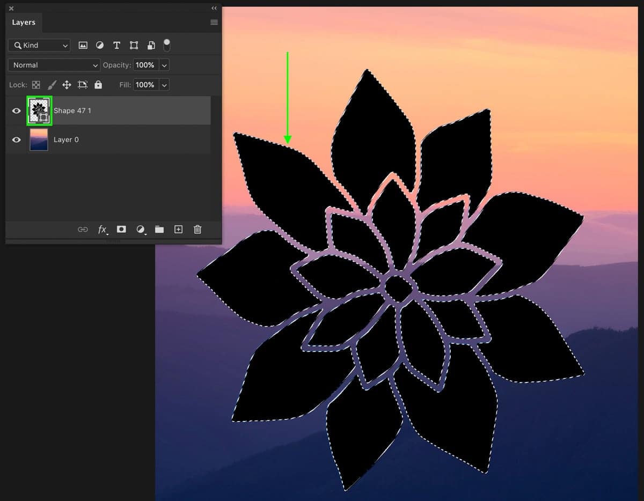This screenshot has width=644, height=501.
Task: Lock artboard nesting icon
Action: click(x=83, y=85)
